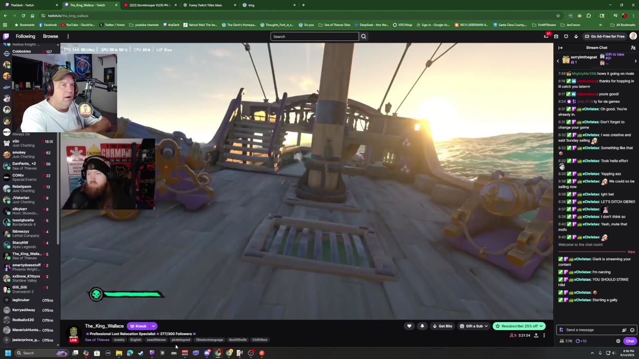This screenshot has width=639, height=359.
Task: Click the user profile avatar top right
Action: (x=633, y=36)
